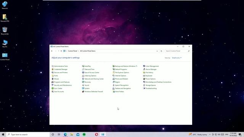This screenshot has height=137, width=244.
Task: Open Sync Center
Action: [57, 88]
